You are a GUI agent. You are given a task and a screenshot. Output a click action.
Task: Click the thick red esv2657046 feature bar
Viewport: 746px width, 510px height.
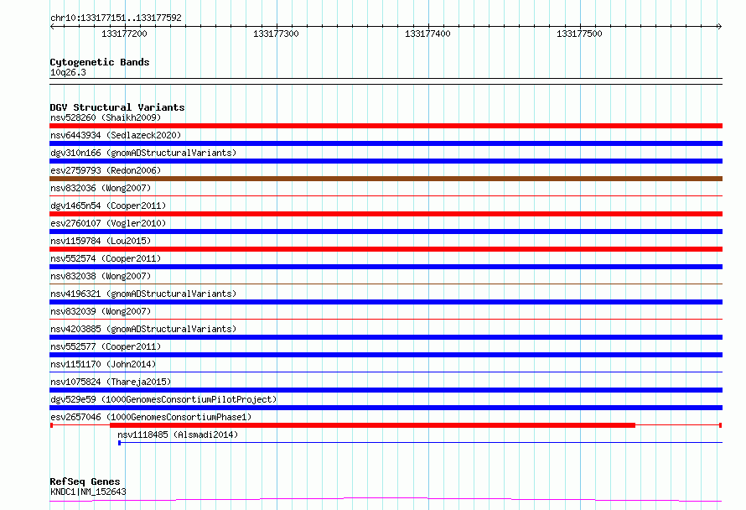[372, 425]
